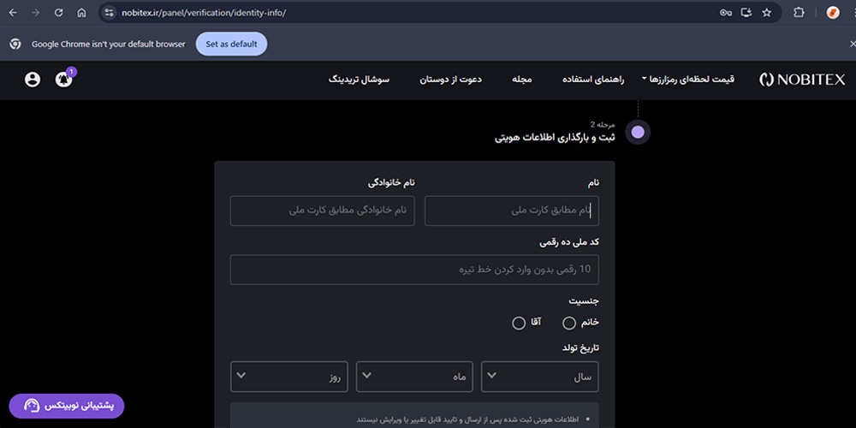This screenshot has height=428, width=856.
Task: Open the ماه birth month dropdown
Action: [415, 377]
